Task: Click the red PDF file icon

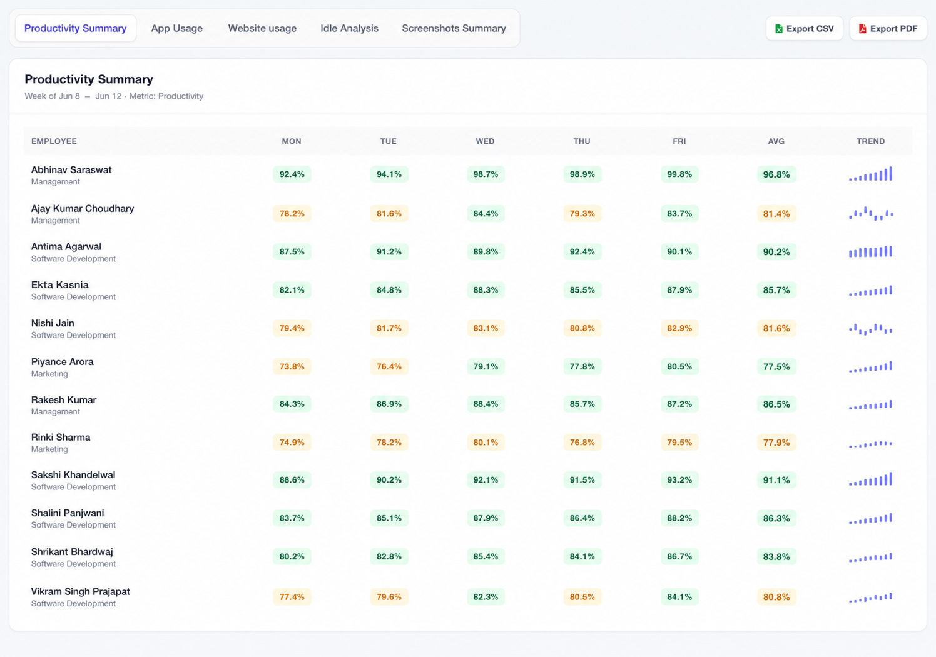Action: [863, 28]
